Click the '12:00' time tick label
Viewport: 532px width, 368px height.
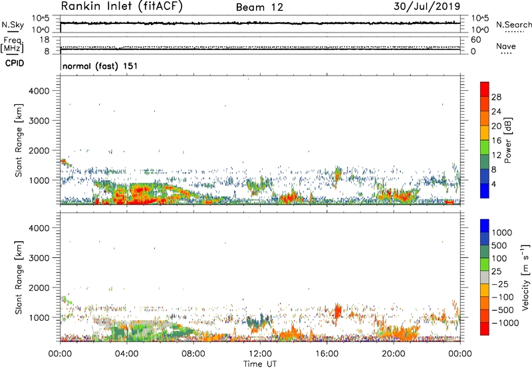(260, 354)
